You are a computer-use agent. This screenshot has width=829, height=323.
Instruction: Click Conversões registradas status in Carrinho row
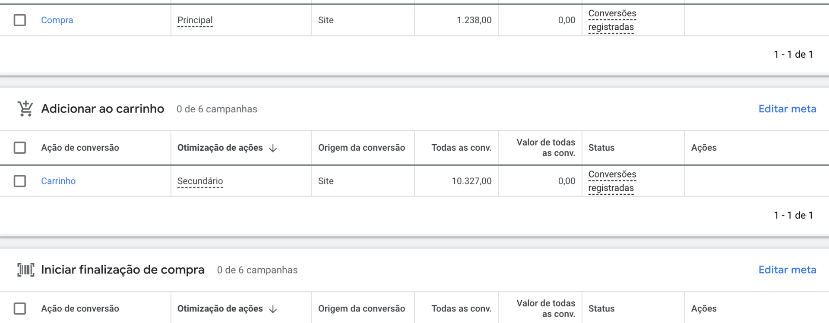612,181
